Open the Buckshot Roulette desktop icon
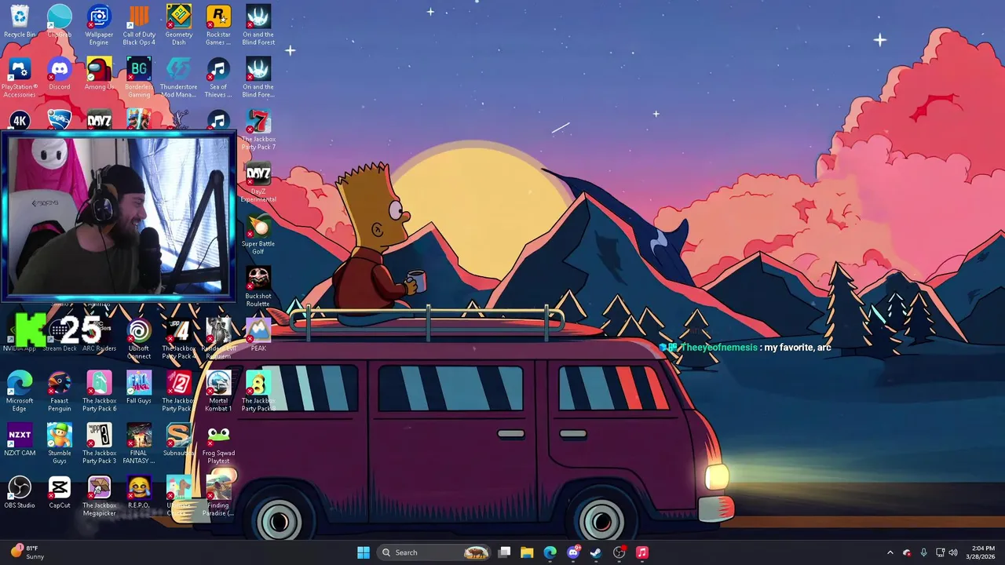Screen dimensions: 1005x565 (258, 288)
